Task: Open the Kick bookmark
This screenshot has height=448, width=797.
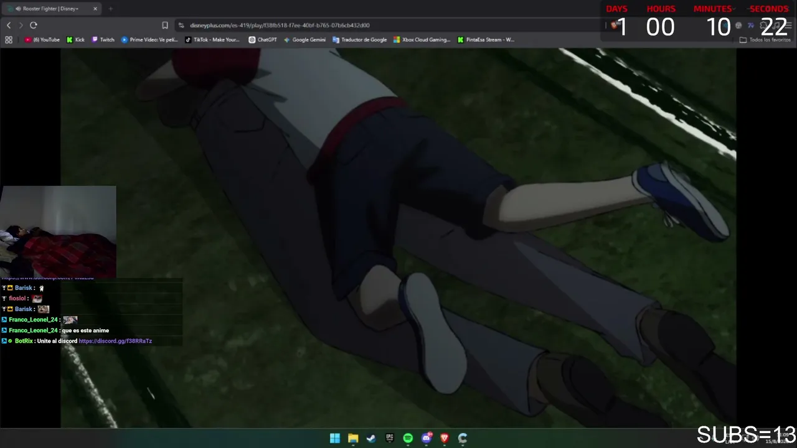Action: point(76,40)
